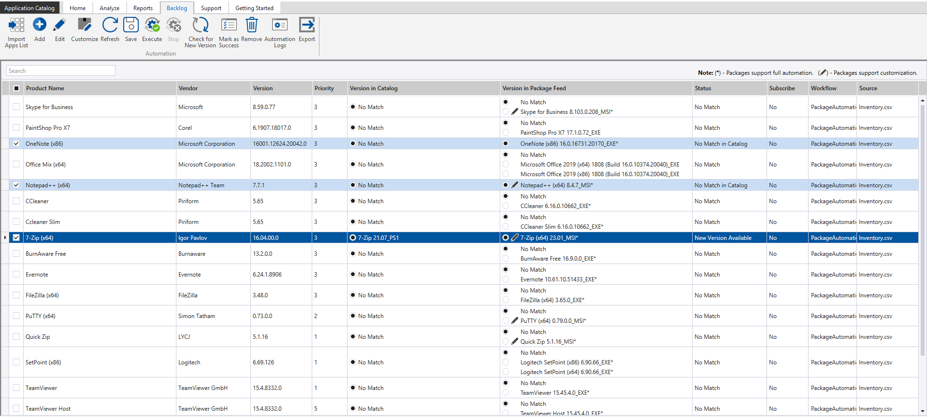Open the Reports tab
The width and height of the screenshot is (927, 417).
tap(143, 8)
